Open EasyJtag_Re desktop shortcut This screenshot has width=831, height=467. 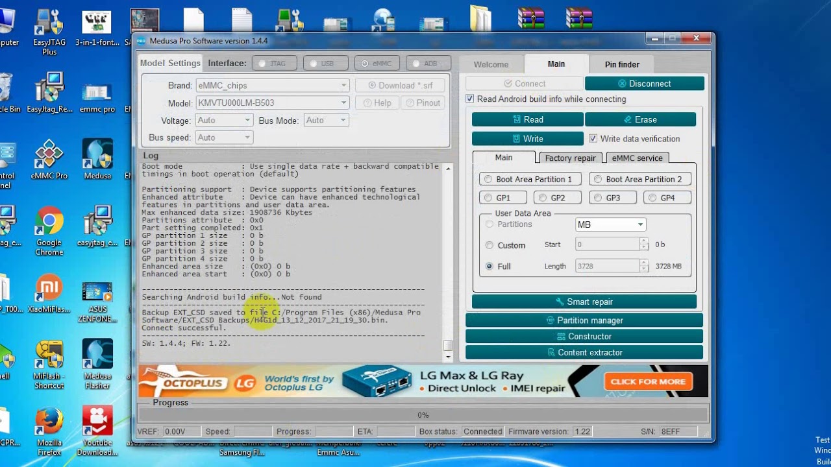(x=49, y=92)
